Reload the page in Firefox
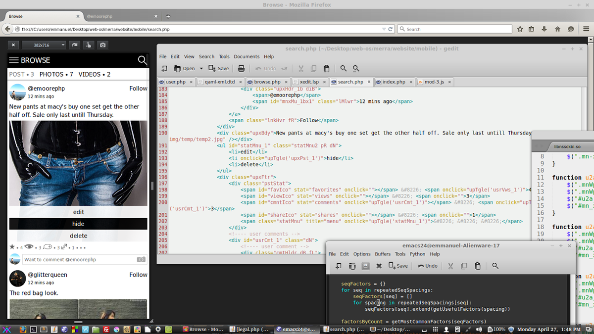 click(x=391, y=29)
